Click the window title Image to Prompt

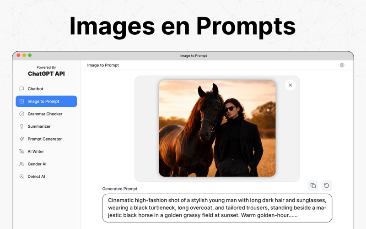[194, 55]
